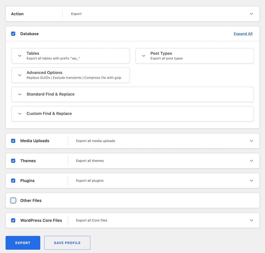Expand the Media Uploads row chevron

[252, 141]
